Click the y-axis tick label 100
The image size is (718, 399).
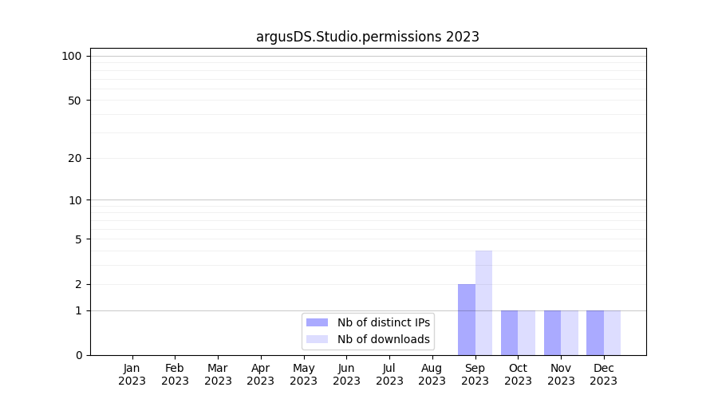[72, 56]
